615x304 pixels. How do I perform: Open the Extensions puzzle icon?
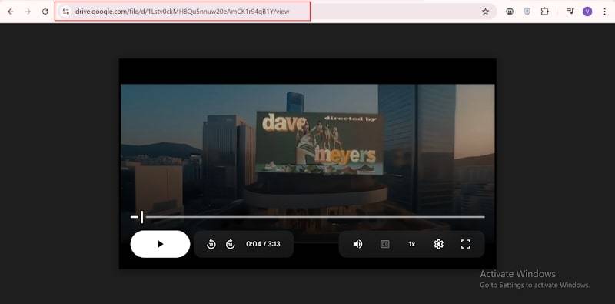pyautogui.click(x=545, y=12)
